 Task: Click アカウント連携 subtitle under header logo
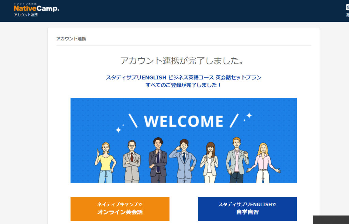[x=26, y=15]
